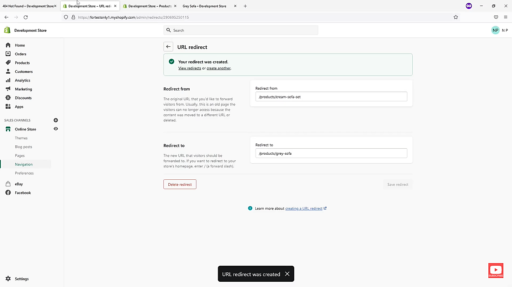The height and width of the screenshot is (287, 512).
Task: Close the 404 Not Found tab
Action: pos(55,6)
